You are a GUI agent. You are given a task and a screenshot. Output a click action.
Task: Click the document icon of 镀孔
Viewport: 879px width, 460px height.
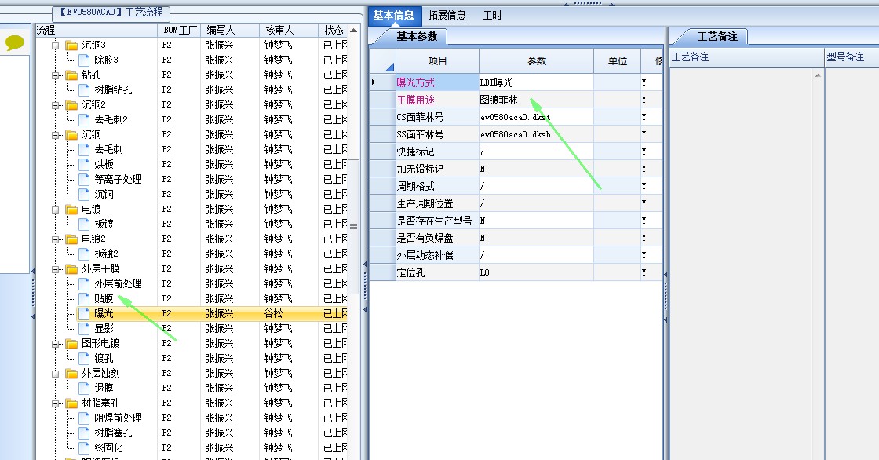click(84, 358)
